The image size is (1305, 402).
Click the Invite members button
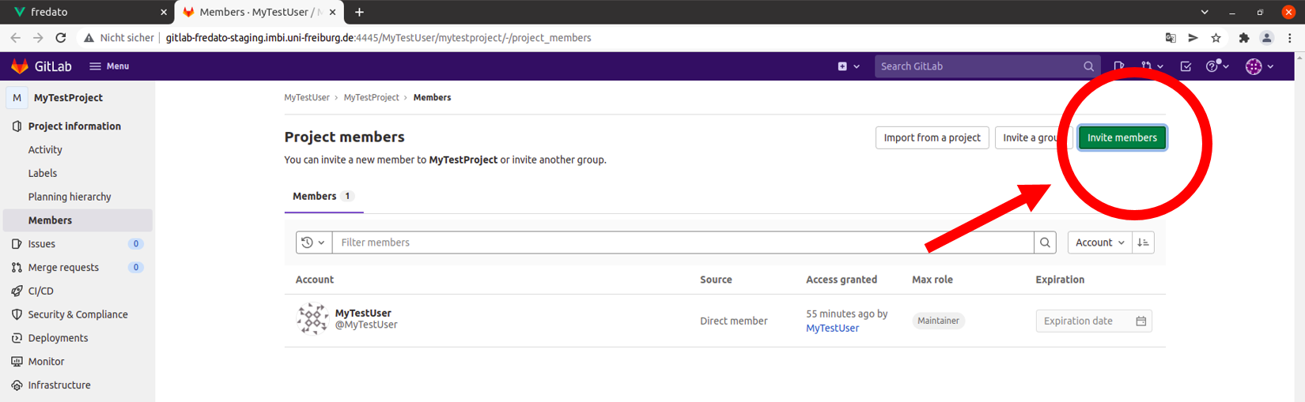(1122, 137)
